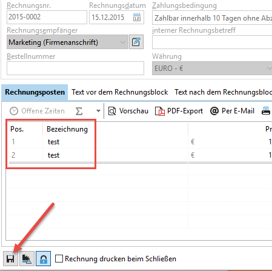Open the calendar picker for Rechnungsdatum
The height and width of the screenshot is (271, 272).
click(x=137, y=18)
